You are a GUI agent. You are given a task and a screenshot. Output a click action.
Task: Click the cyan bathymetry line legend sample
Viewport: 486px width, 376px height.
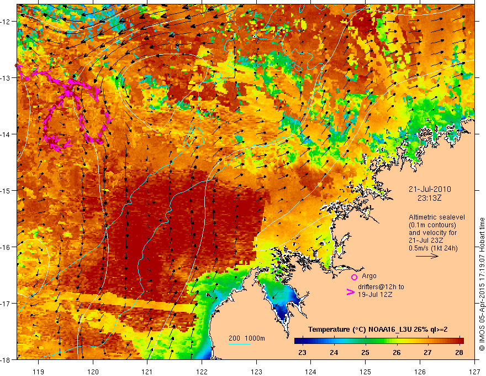240,344
